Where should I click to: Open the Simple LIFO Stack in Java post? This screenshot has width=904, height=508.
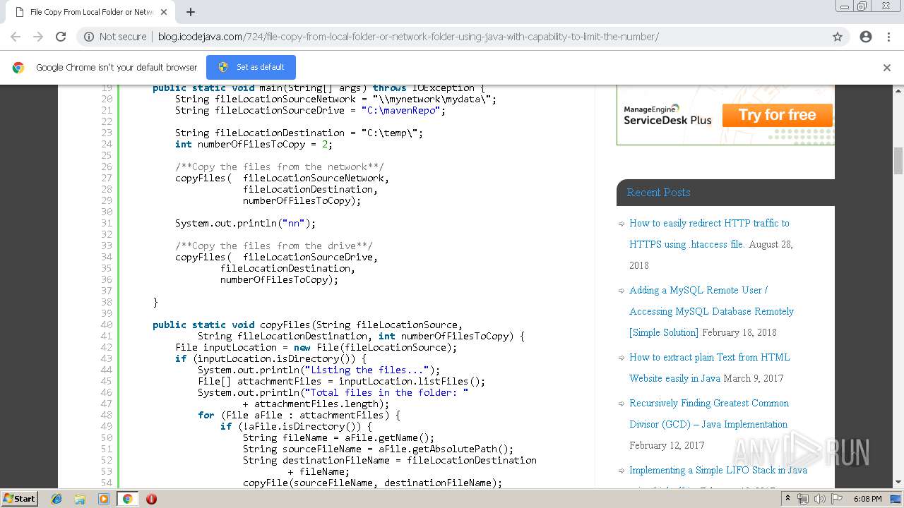click(x=718, y=470)
